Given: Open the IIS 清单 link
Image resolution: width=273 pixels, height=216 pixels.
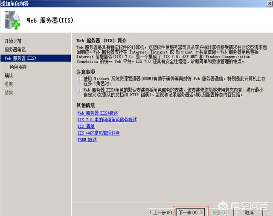Looking at the screenshot, I should coord(86,127).
